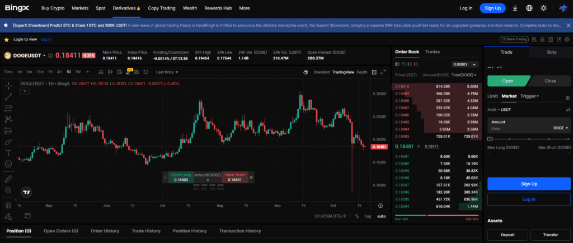The width and height of the screenshot is (573, 243).
Task: Click the Demo Trading button
Action: (x=514, y=39)
